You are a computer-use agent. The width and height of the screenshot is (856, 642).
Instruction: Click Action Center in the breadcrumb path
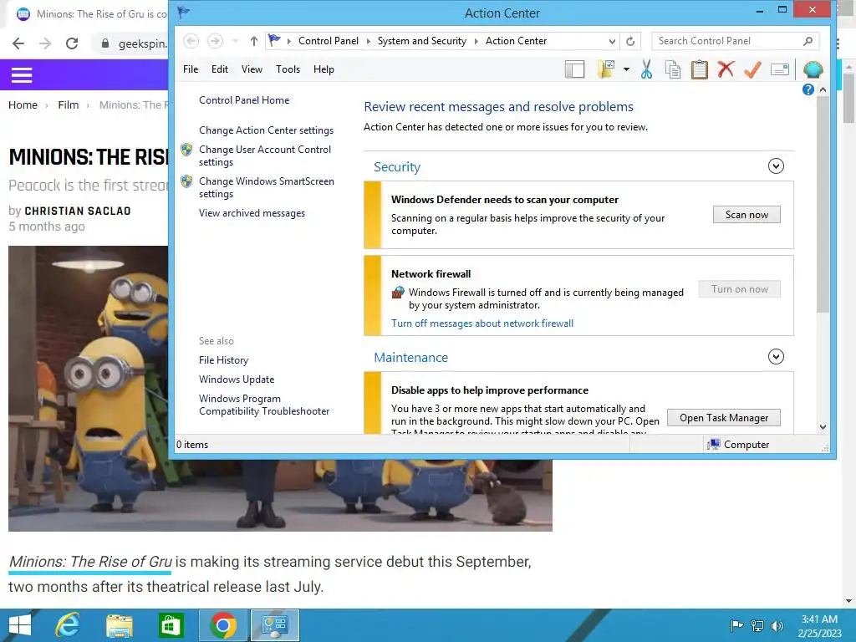(x=516, y=41)
